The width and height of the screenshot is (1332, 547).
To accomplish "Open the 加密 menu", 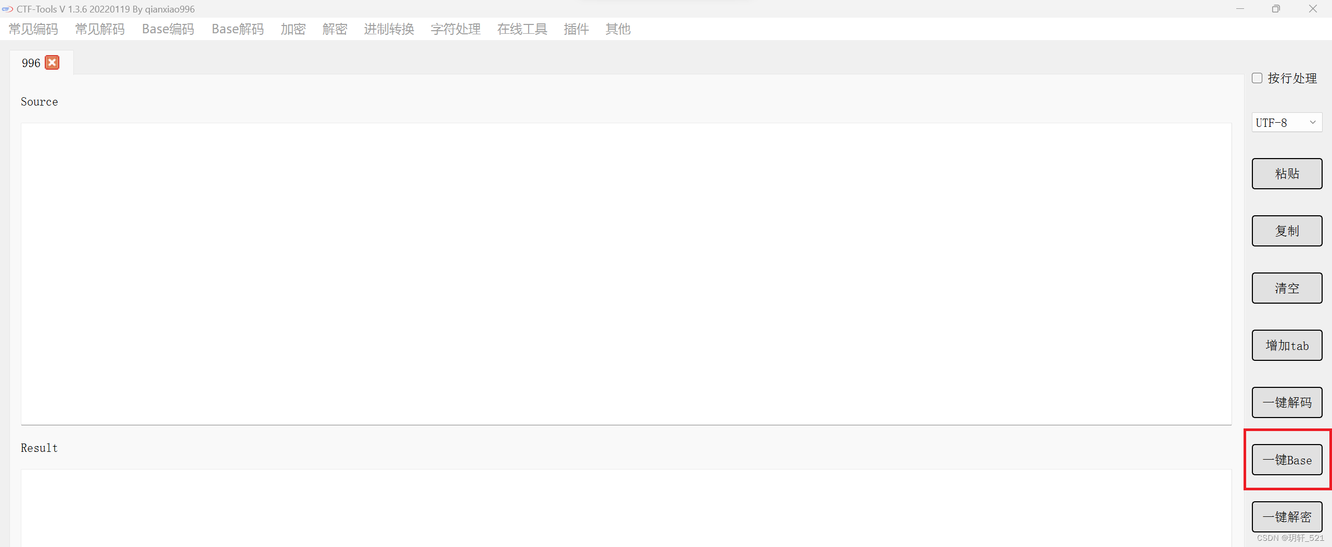I will click(x=293, y=29).
